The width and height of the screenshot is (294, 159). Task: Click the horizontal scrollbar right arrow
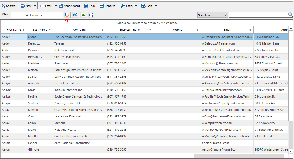tap(286, 156)
